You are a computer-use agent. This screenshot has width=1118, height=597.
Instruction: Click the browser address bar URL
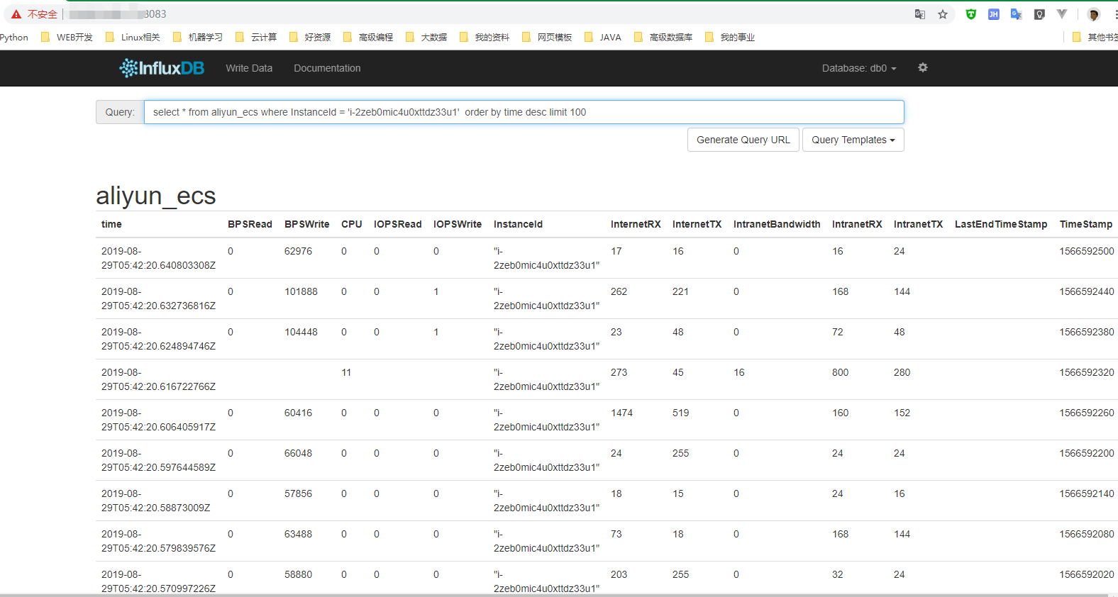coord(118,14)
